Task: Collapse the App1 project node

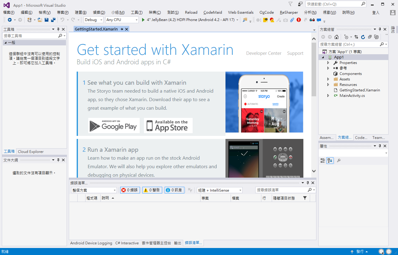Action: pos(323,57)
